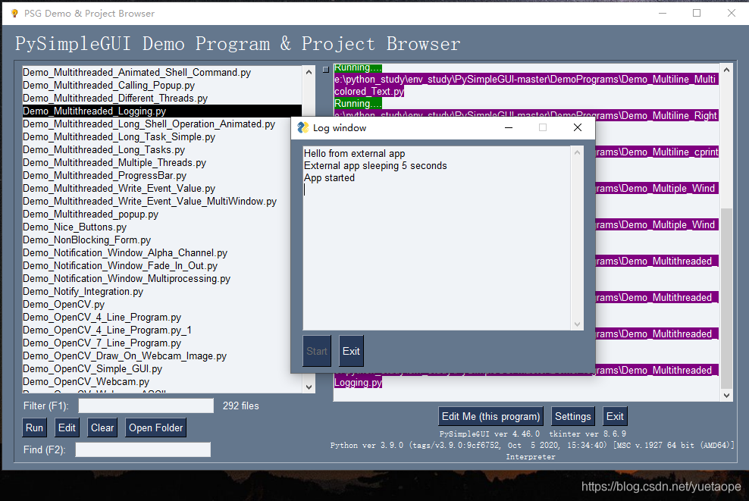The height and width of the screenshot is (501, 749).
Task: Select Demo_Multithreaded_Long_Tasks.py
Action: tap(162, 150)
